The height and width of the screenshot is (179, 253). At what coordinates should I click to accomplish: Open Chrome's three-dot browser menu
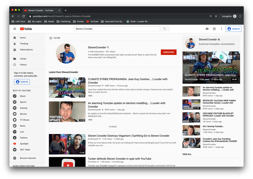[240, 16]
